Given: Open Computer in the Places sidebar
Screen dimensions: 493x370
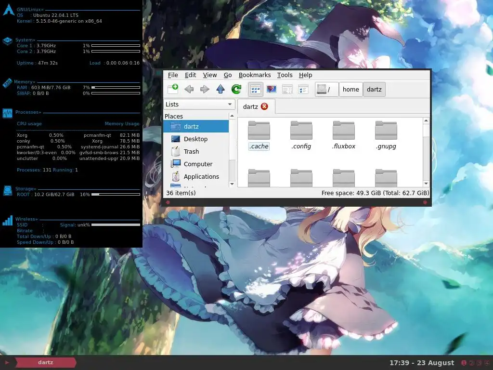Looking at the screenshot, I should point(196,164).
